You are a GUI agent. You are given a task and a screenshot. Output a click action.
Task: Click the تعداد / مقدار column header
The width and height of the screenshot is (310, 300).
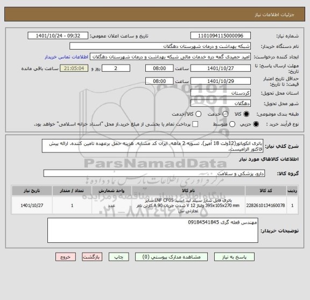point(72,191)
